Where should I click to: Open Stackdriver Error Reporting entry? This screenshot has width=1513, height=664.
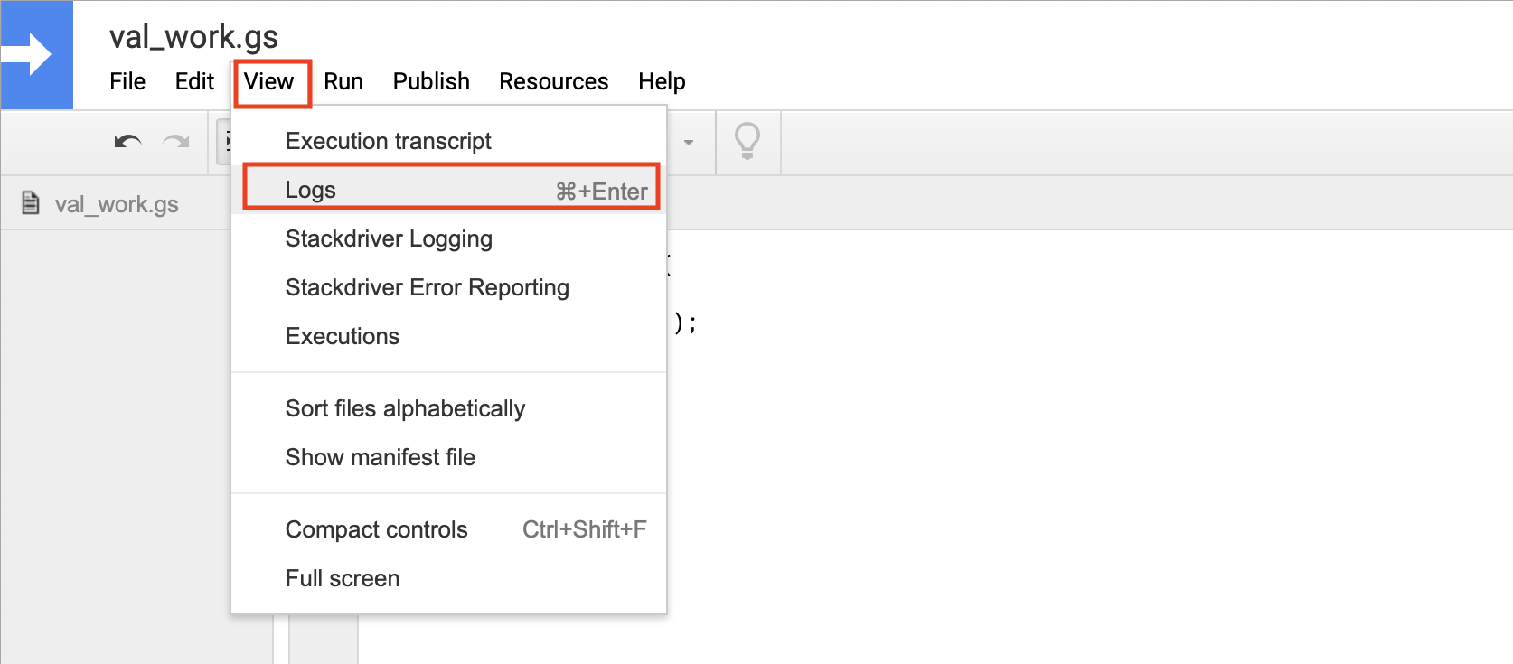coord(449,287)
